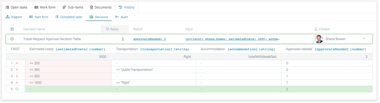
Task: Click the {approvalsNeeded} (number) variable label
Action: pyautogui.click(x=340, y=49)
